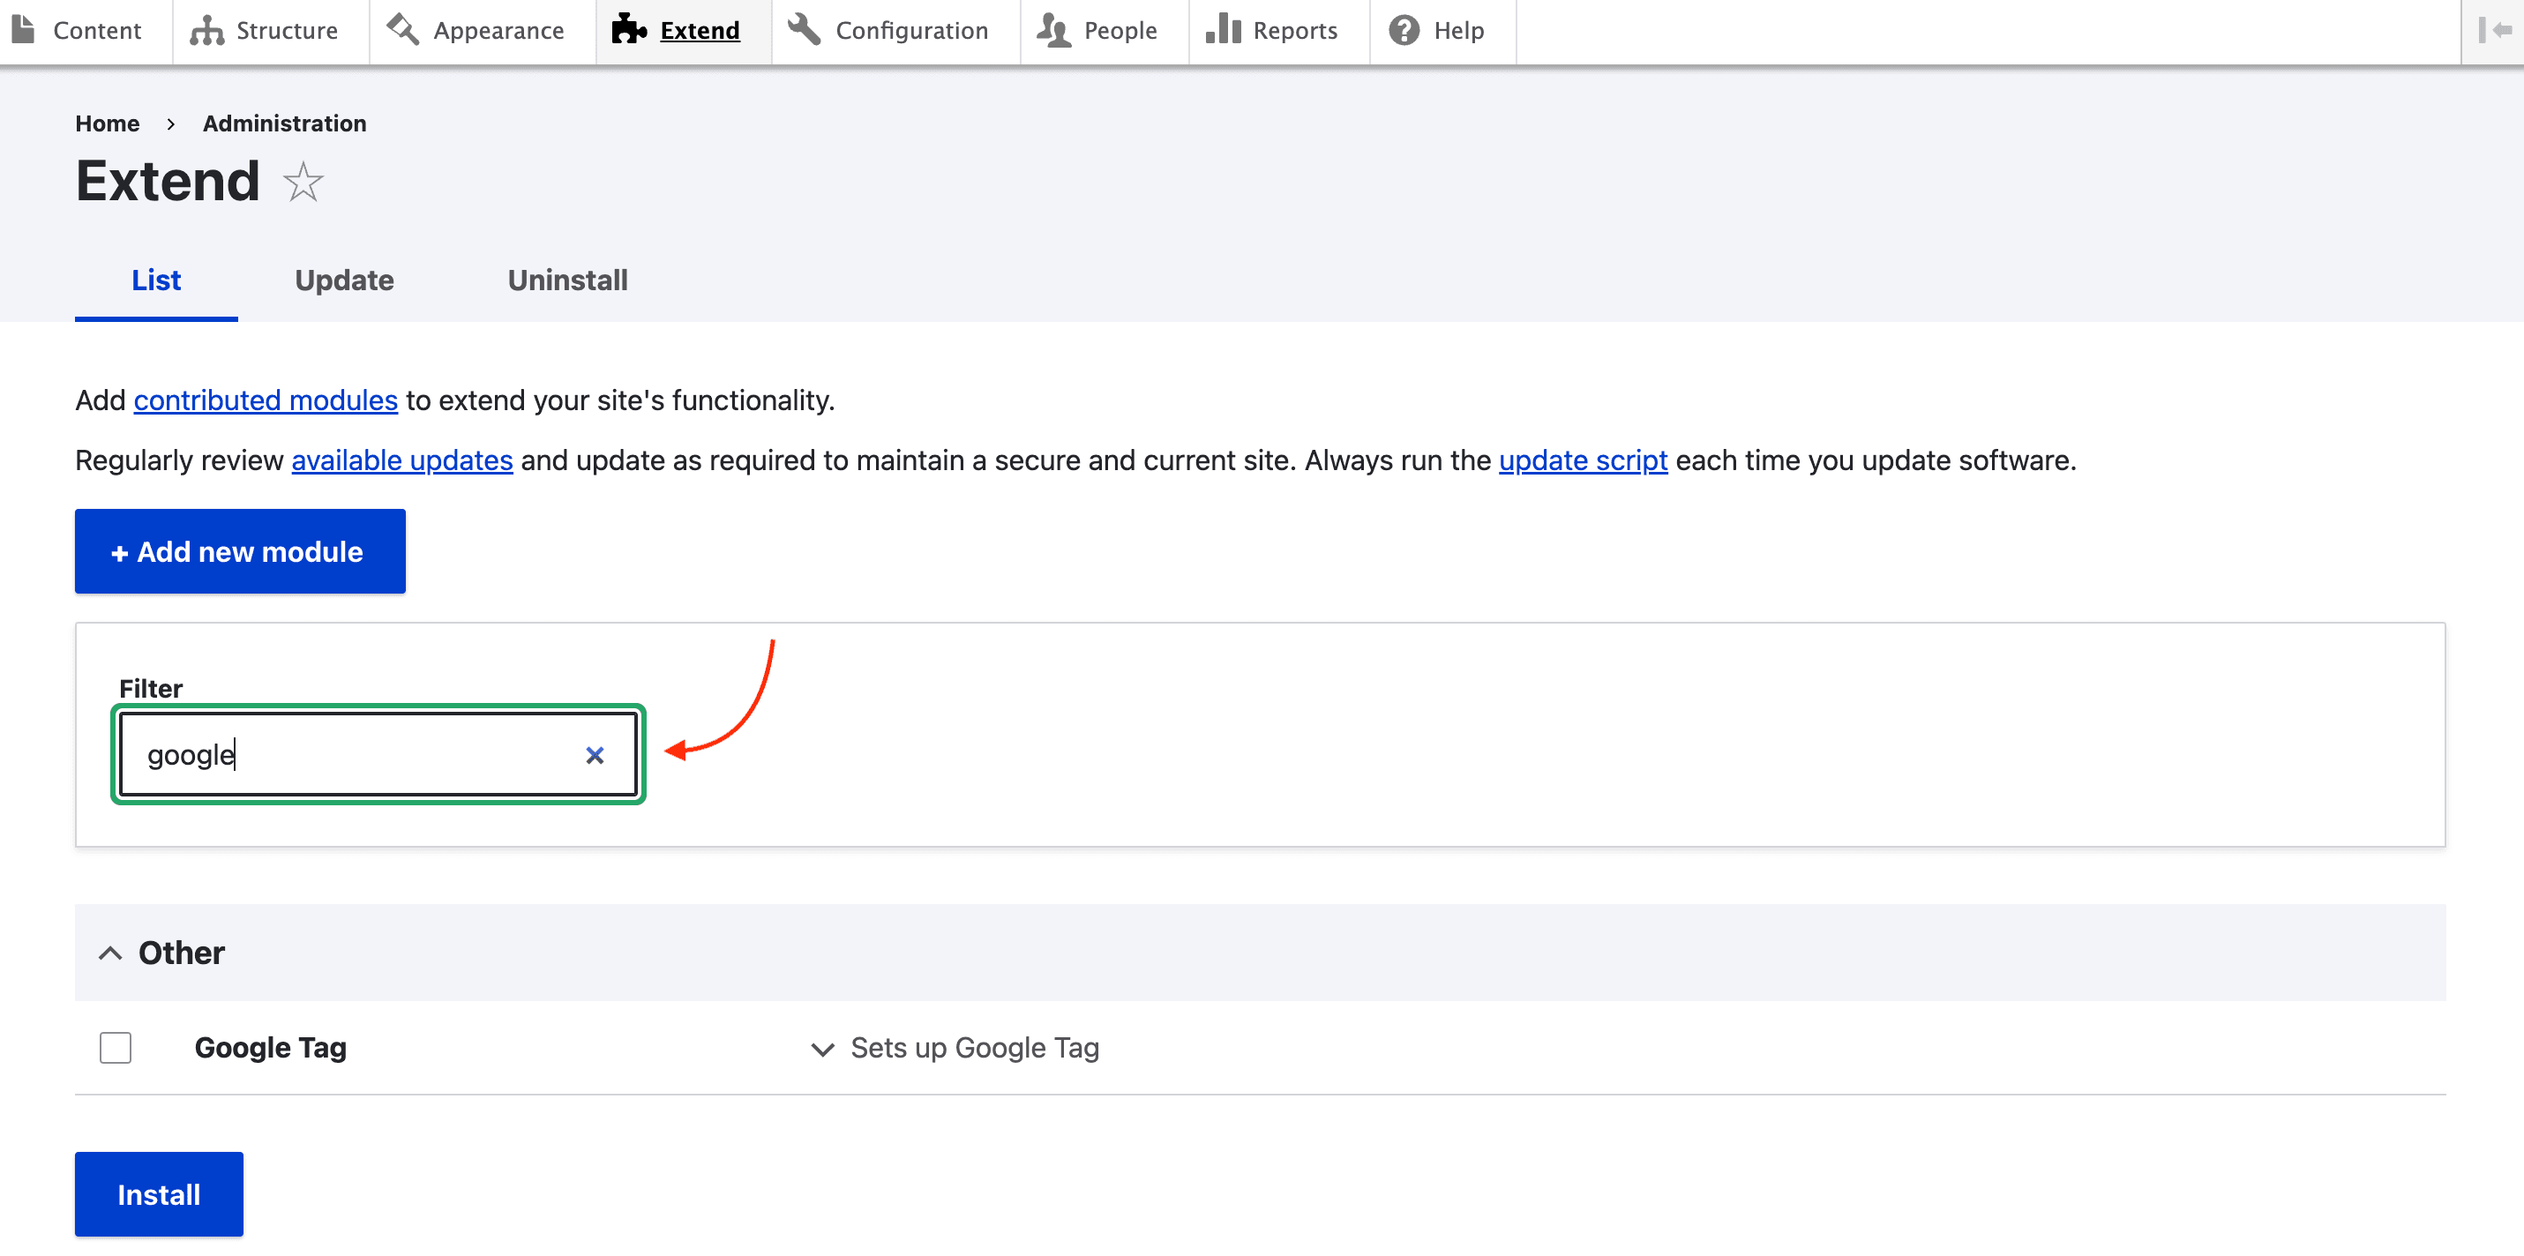The width and height of the screenshot is (2524, 1256).
Task: Click the Reports bar chart icon
Action: tap(1223, 30)
